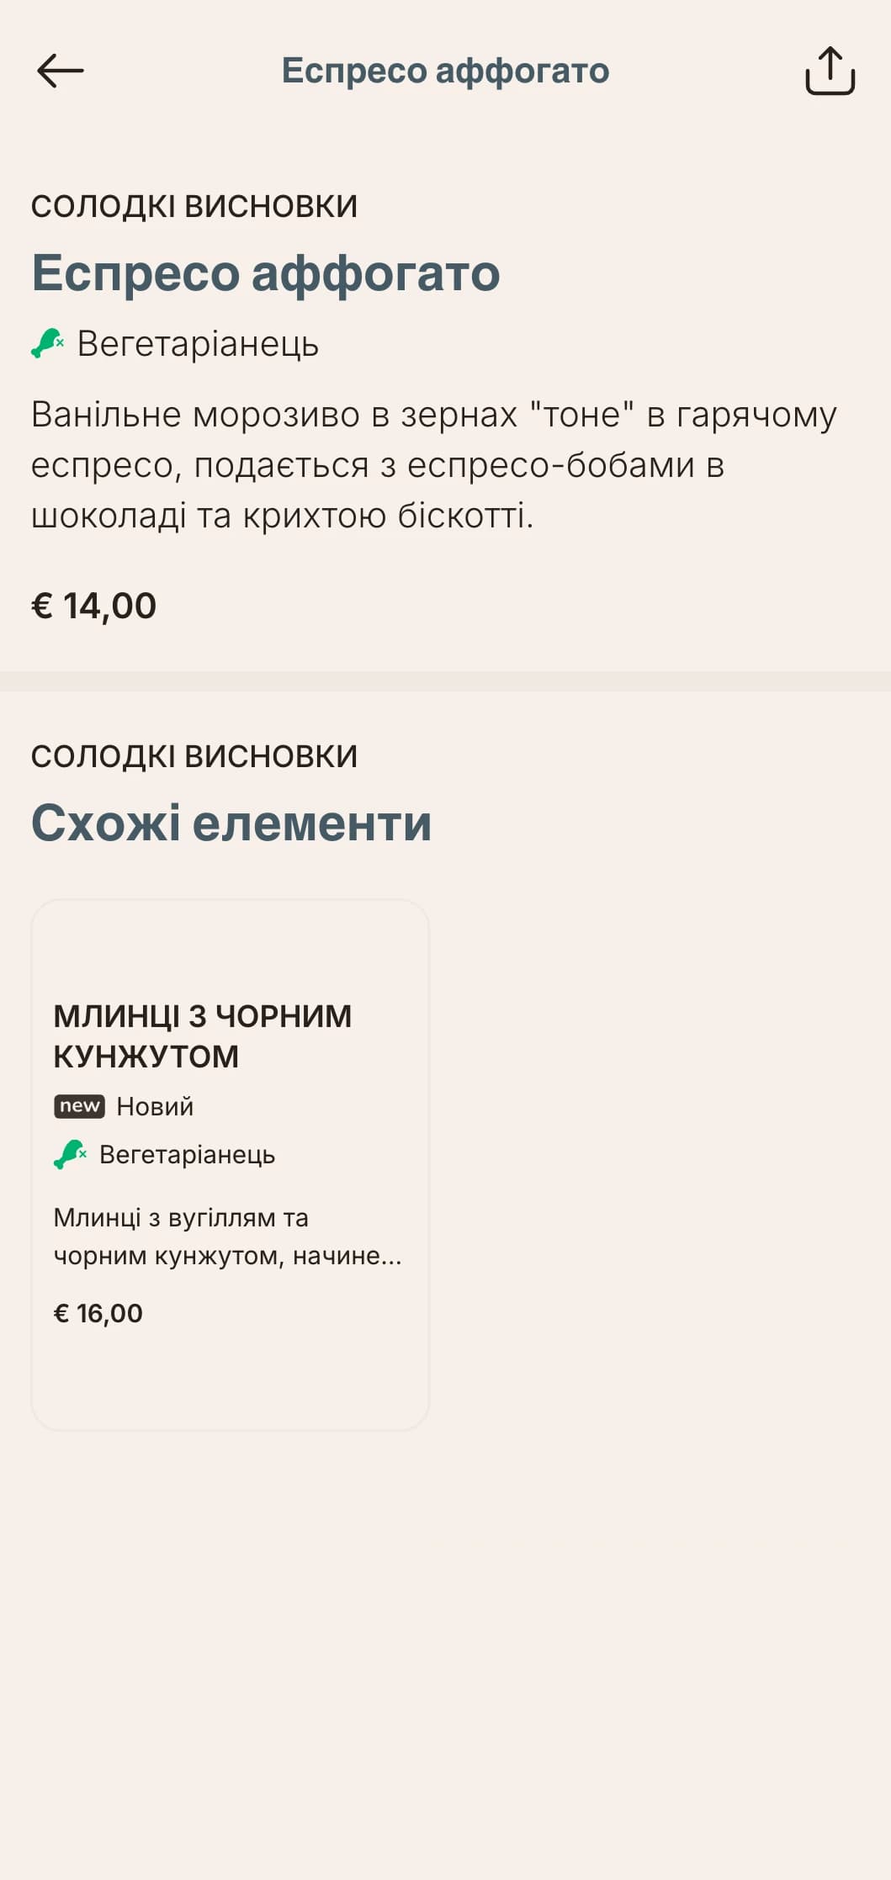Click the vegetarian icon inside the pancake card
The height and width of the screenshot is (1880, 891).
point(71,1154)
